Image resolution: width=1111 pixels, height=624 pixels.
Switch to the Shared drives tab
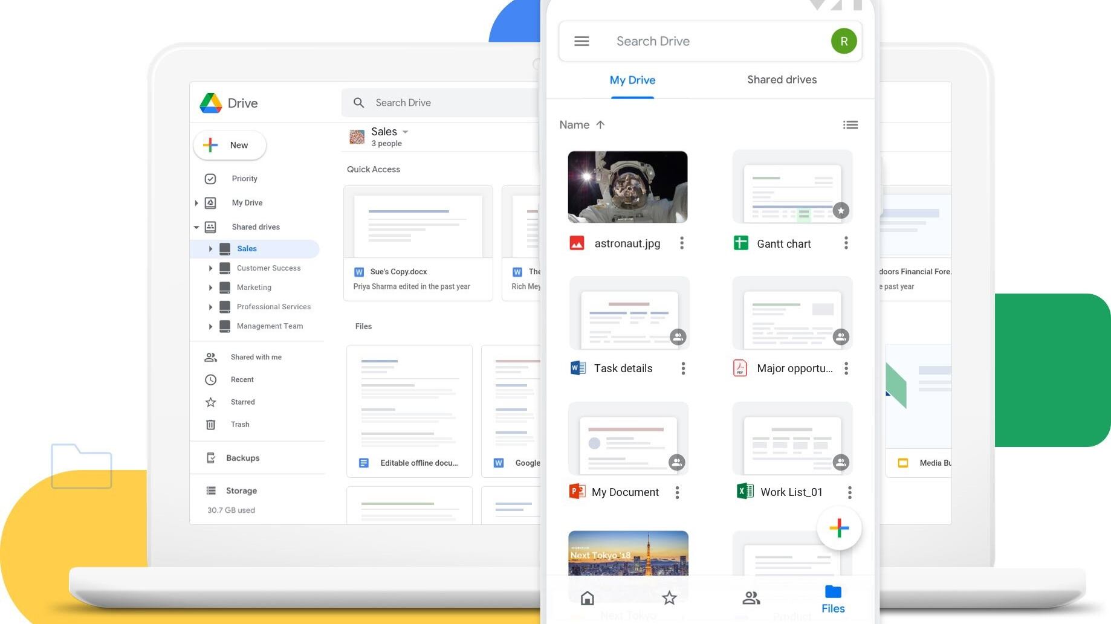pos(782,80)
